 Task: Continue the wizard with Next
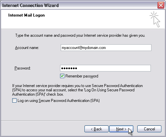pyautogui.click(x=121, y=129)
